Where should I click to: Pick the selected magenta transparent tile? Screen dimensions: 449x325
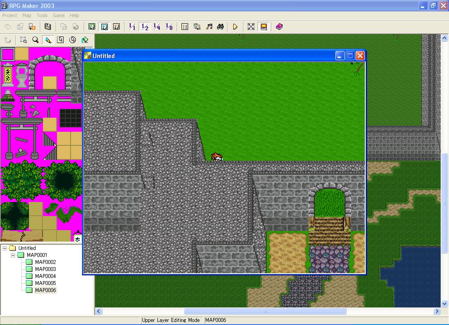click(x=8, y=54)
